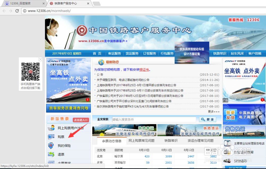
Task: Close the 铁路客户服务中心 tab
Action: pyautogui.click(x=88, y=3)
